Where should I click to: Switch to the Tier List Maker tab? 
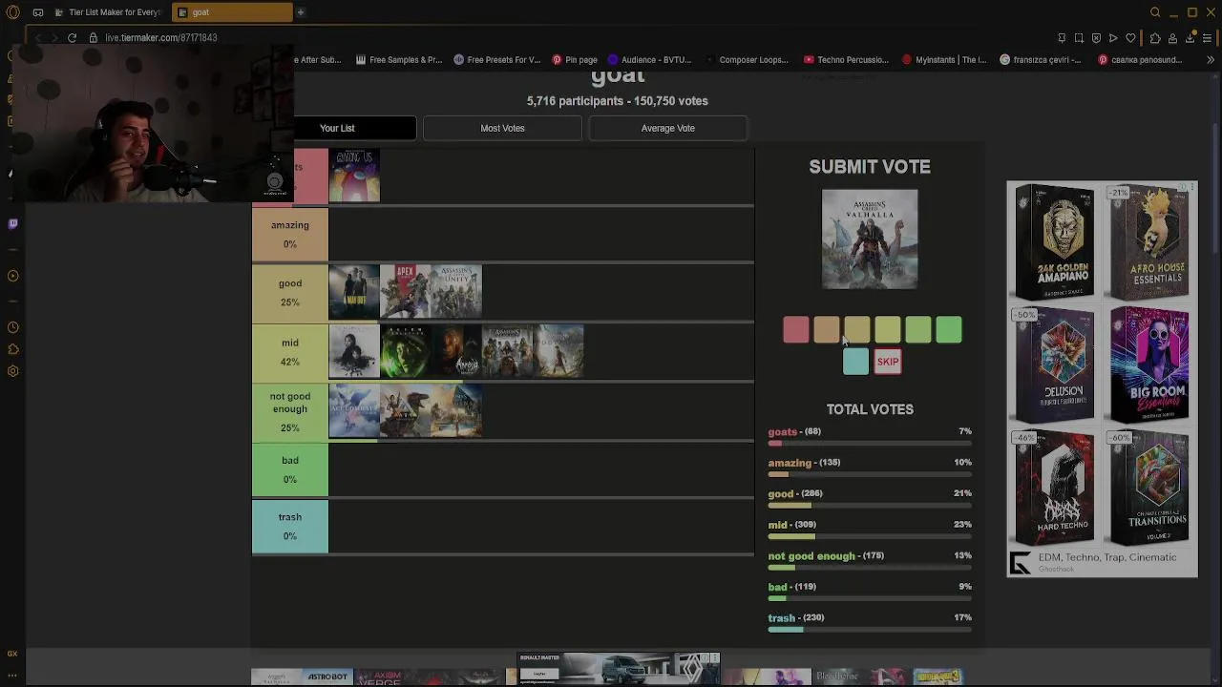[107, 12]
